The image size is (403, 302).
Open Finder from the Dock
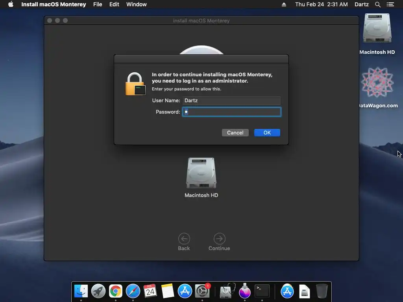click(81, 291)
